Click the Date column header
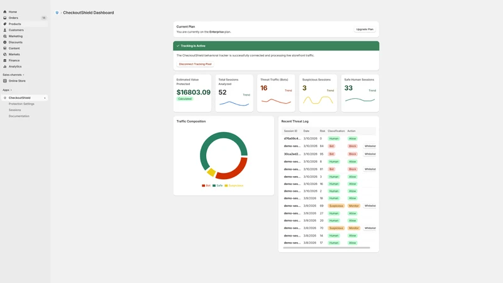 [306, 131]
